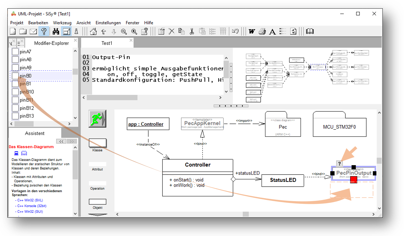Tick the pinA7 checkbox
The image size is (404, 236).
pos(15,52)
